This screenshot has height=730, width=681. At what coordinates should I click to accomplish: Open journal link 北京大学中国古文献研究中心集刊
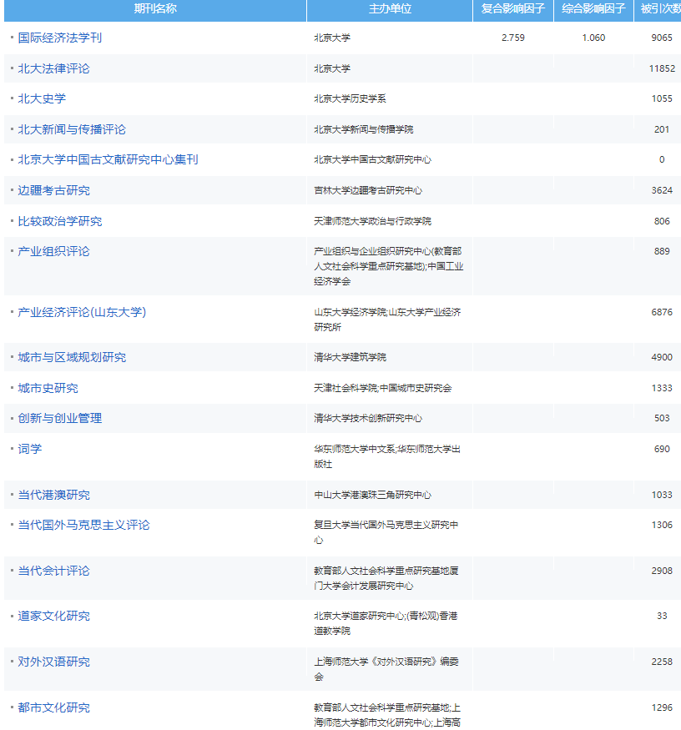click(108, 159)
